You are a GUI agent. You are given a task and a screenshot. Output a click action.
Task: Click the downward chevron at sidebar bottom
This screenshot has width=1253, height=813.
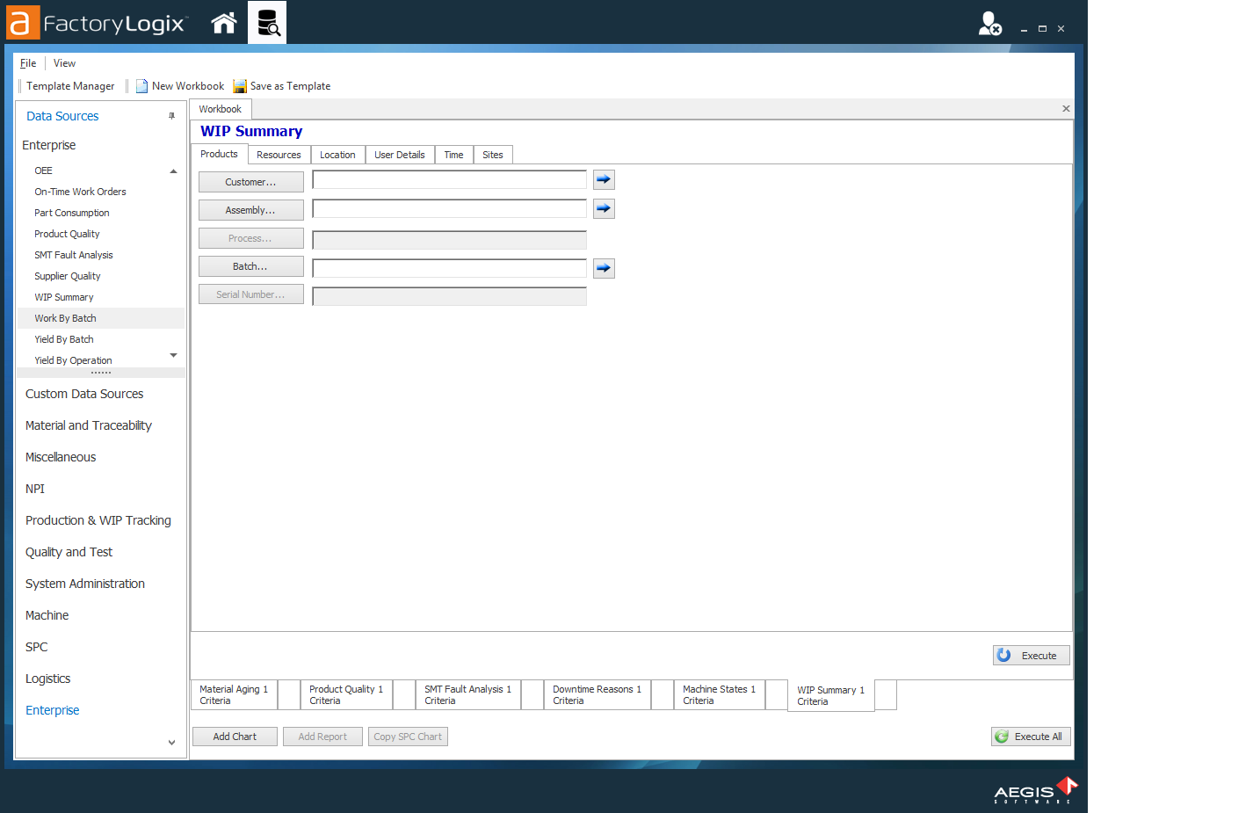coord(172,742)
